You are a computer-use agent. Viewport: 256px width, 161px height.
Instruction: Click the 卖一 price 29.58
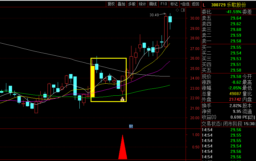point(236,41)
